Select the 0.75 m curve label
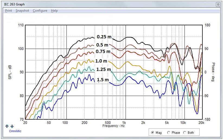Screen dimensions: 223x140 point(103,51)
